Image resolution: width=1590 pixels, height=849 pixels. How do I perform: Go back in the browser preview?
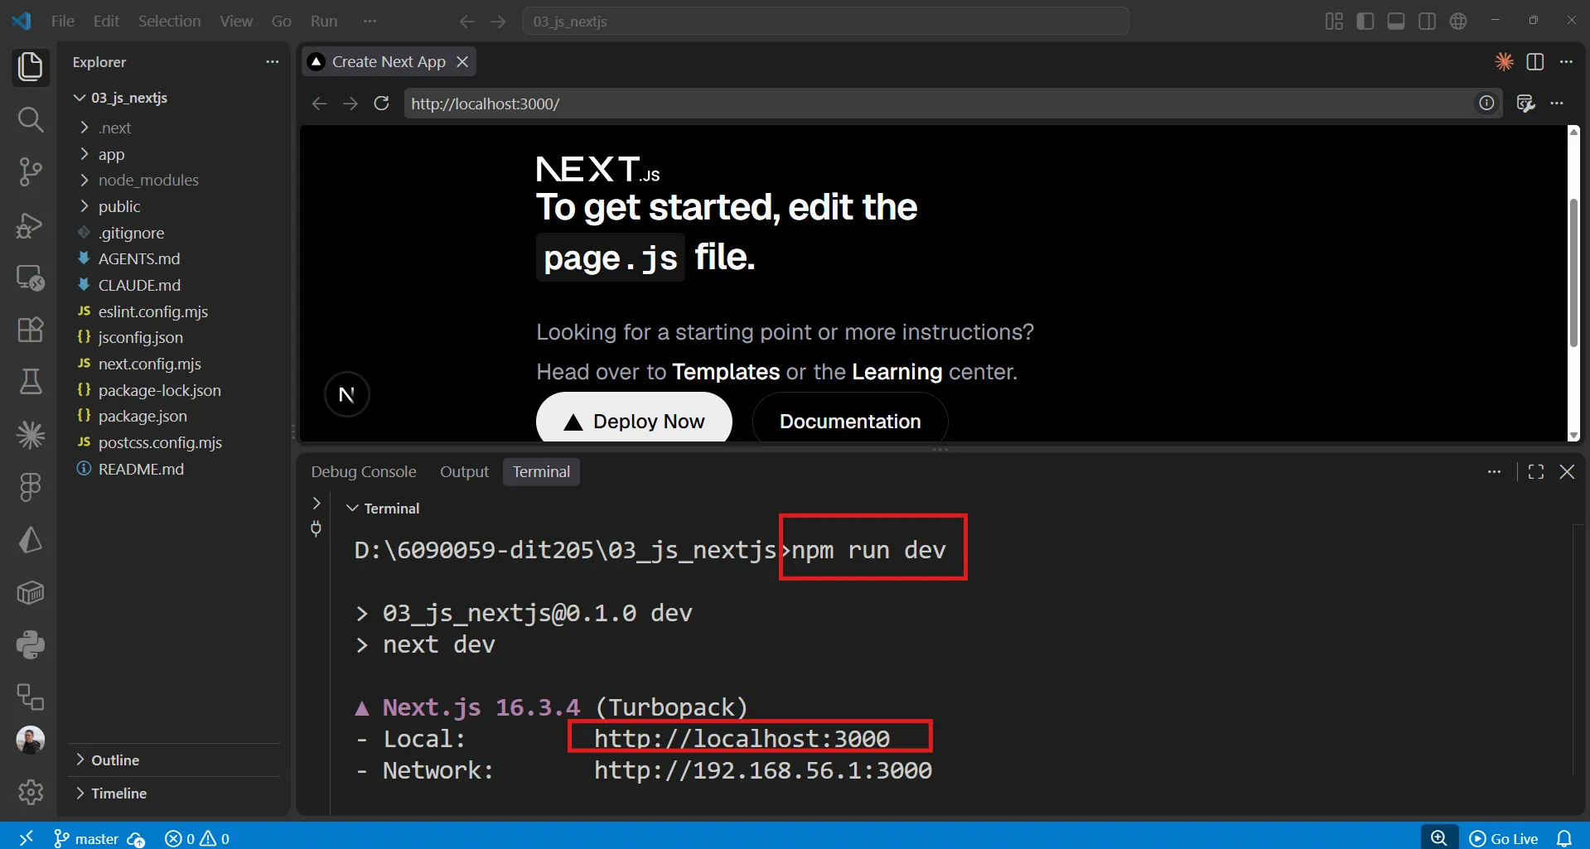pyautogui.click(x=319, y=104)
